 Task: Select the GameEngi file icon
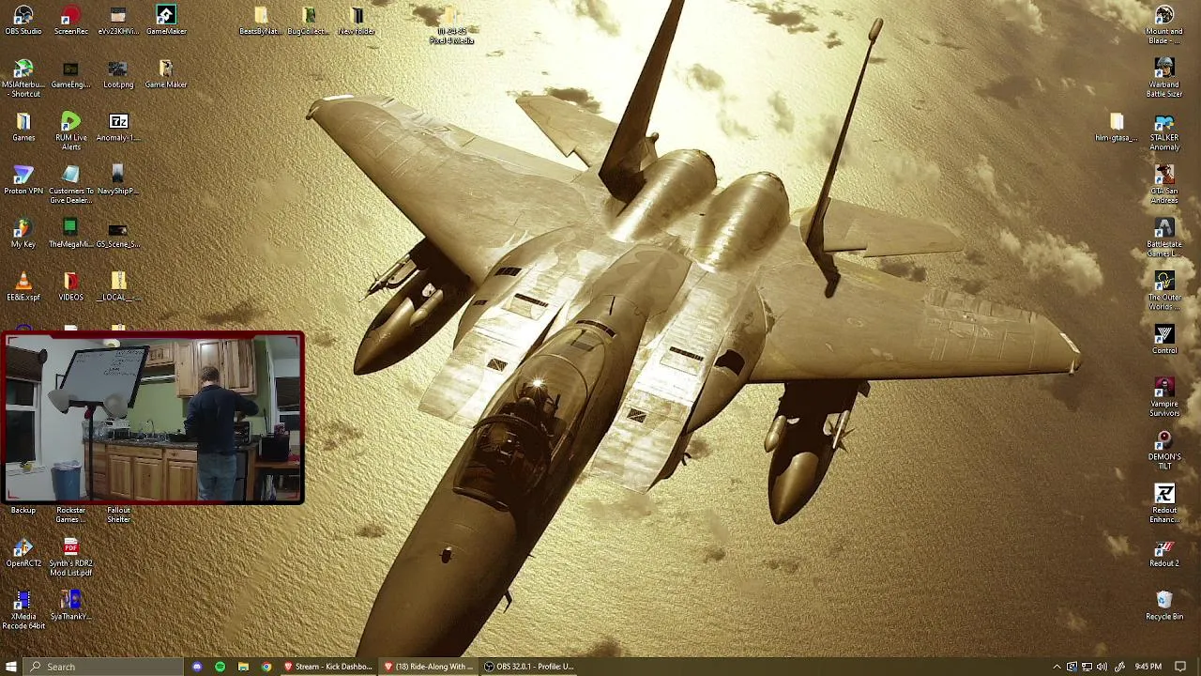70,74
